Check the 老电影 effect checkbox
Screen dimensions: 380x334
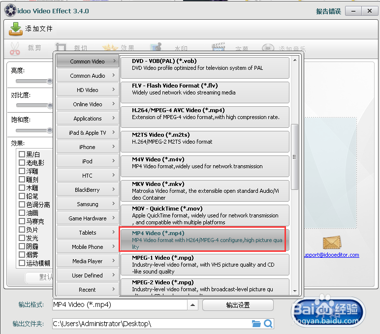point(22,162)
